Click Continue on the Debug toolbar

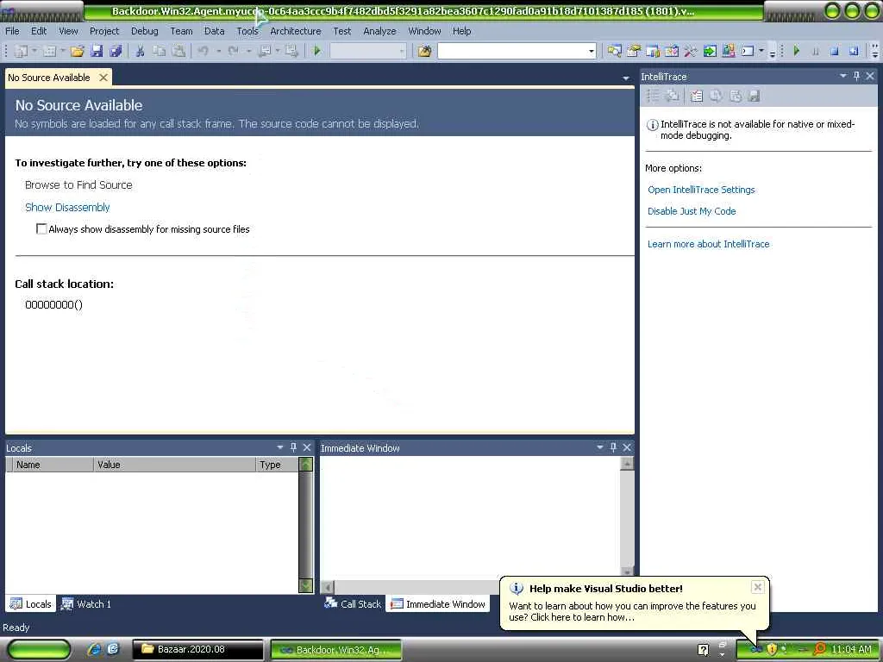pos(796,51)
